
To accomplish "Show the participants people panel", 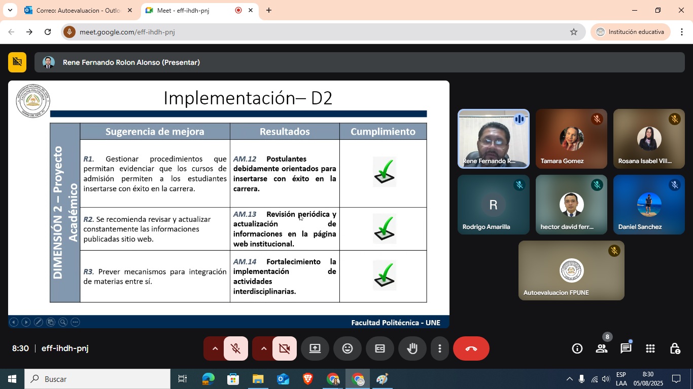I will [x=602, y=348].
